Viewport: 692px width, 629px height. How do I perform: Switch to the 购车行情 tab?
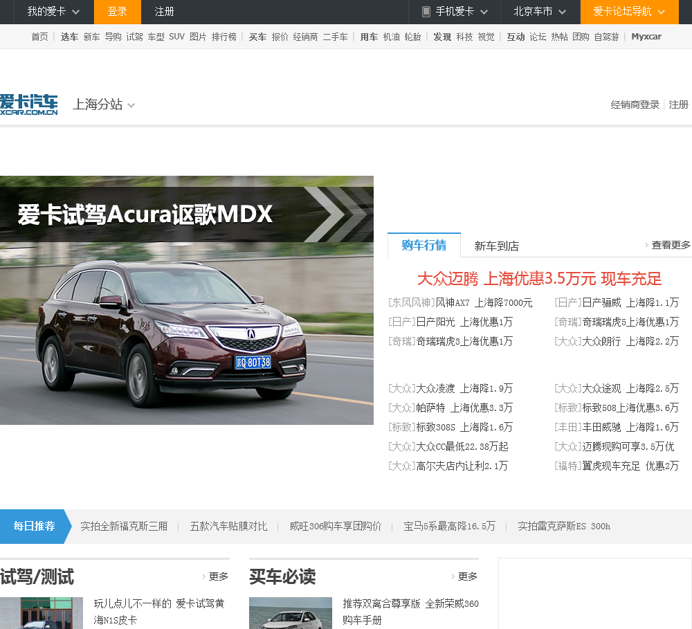[424, 245]
